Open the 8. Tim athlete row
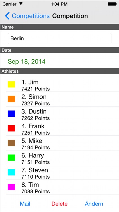The image size is (119, 212). (63, 187)
